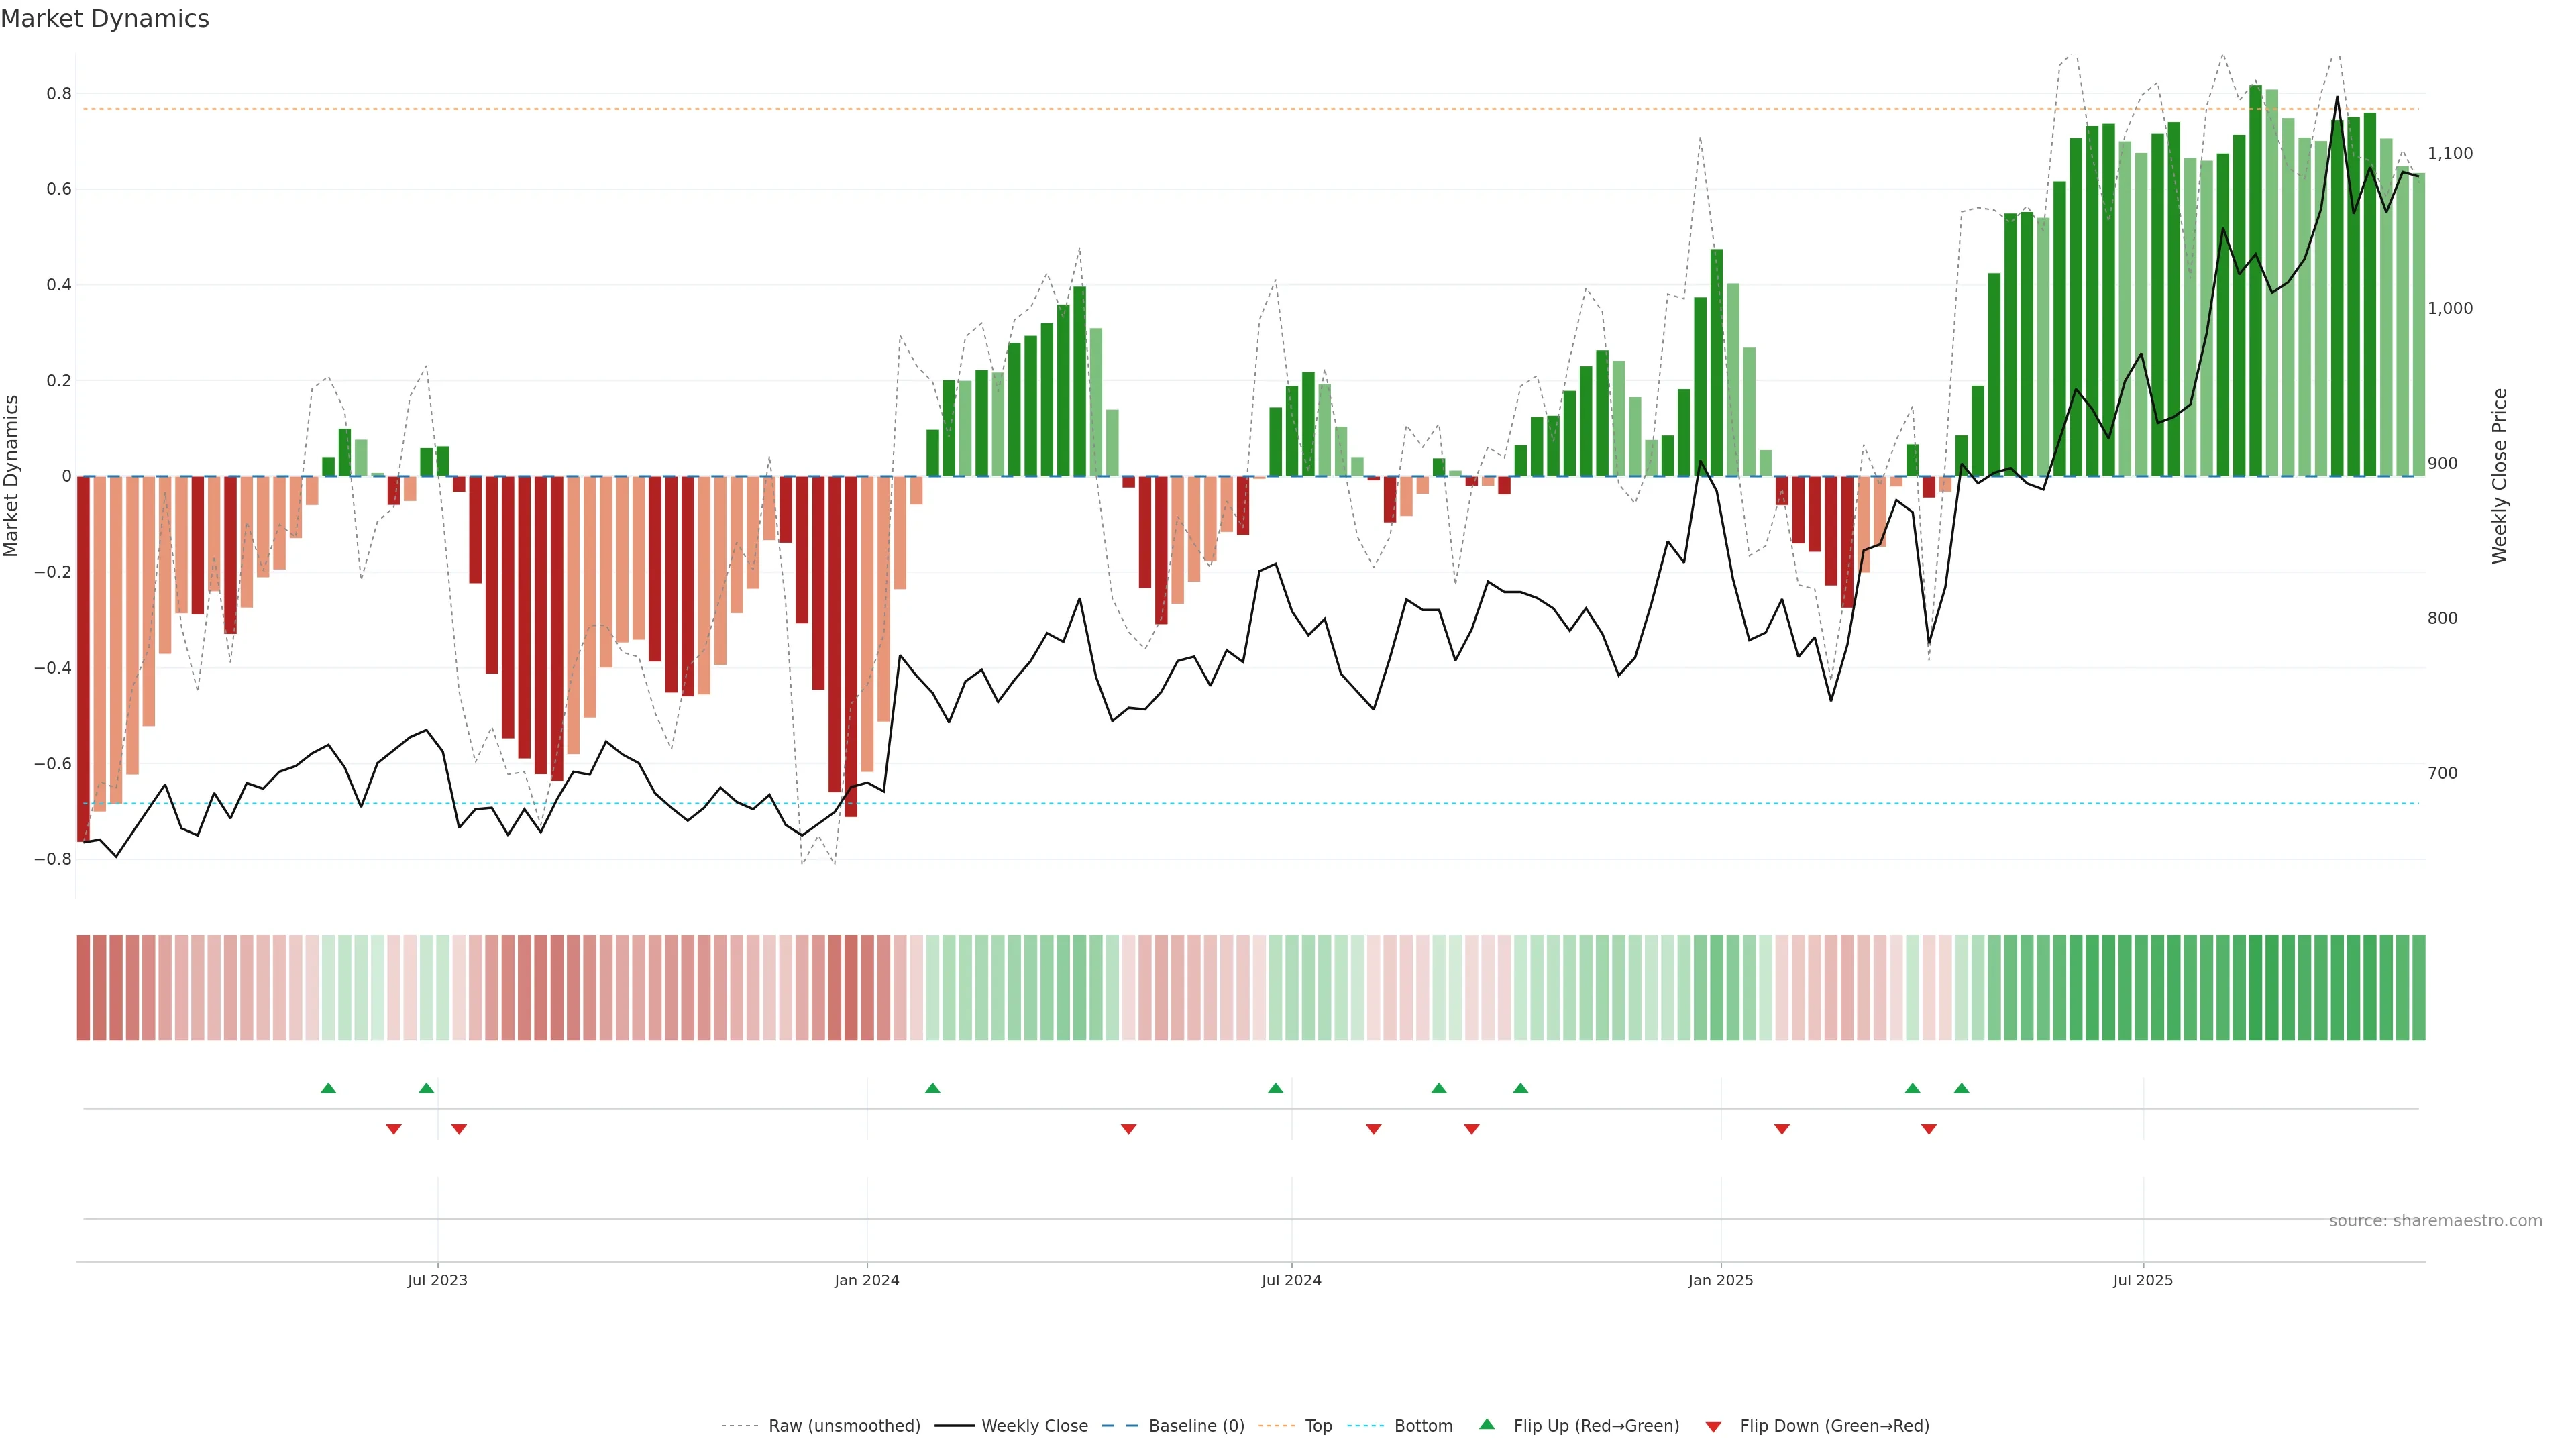
Task: Click the leftmost dark red heatmap cell
Action: 84,987
